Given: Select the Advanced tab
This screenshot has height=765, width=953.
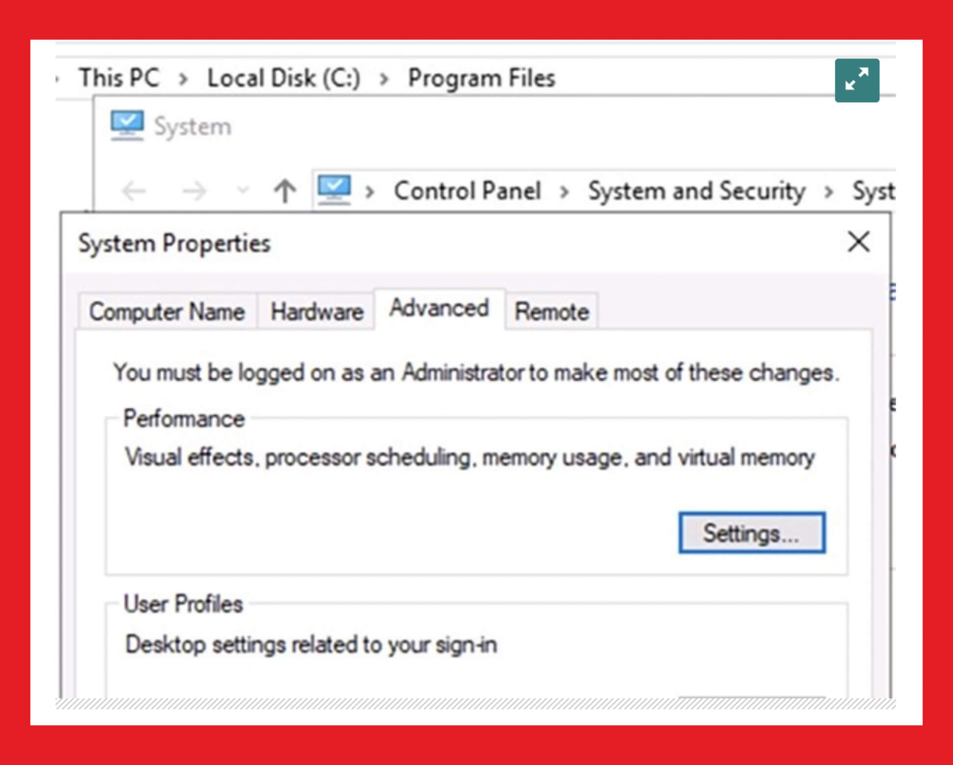Looking at the screenshot, I should [x=439, y=308].
